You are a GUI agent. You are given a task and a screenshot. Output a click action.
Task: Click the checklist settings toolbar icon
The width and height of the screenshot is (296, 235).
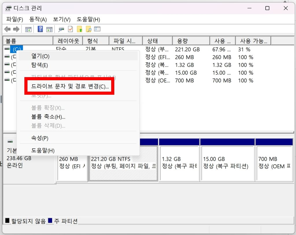coord(97,29)
